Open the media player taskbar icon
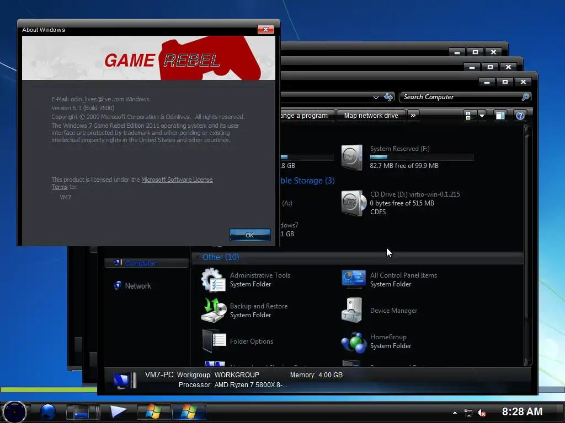The height and width of the screenshot is (423, 565). [118, 411]
